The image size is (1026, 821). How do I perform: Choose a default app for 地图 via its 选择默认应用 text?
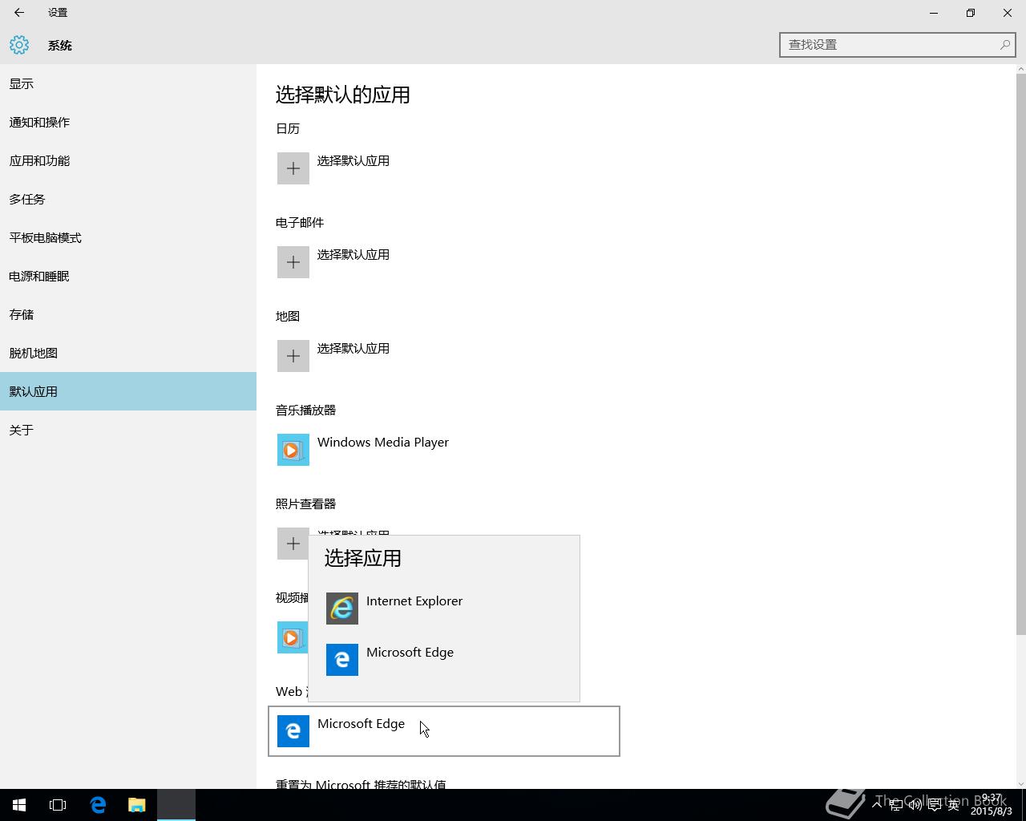353,348
